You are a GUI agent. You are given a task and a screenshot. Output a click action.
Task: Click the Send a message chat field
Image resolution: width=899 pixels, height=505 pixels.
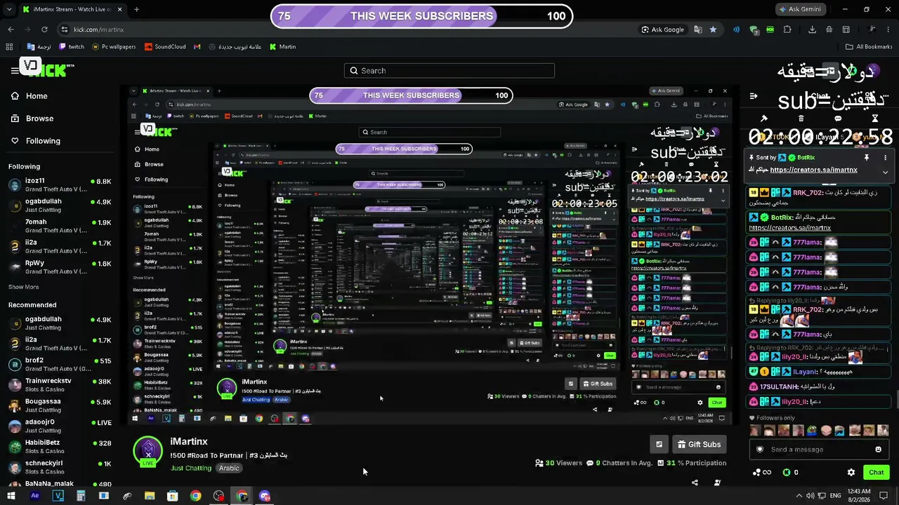pyautogui.click(x=818, y=450)
